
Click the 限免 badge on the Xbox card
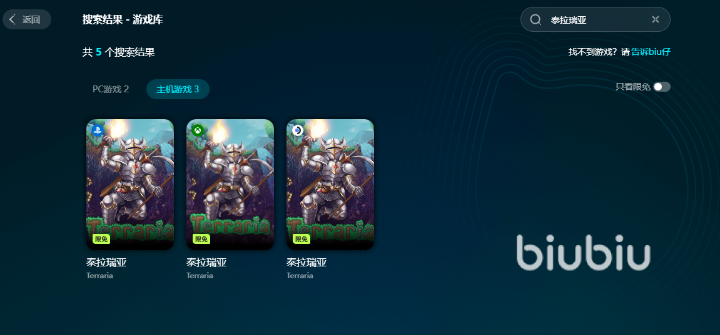pos(201,239)
